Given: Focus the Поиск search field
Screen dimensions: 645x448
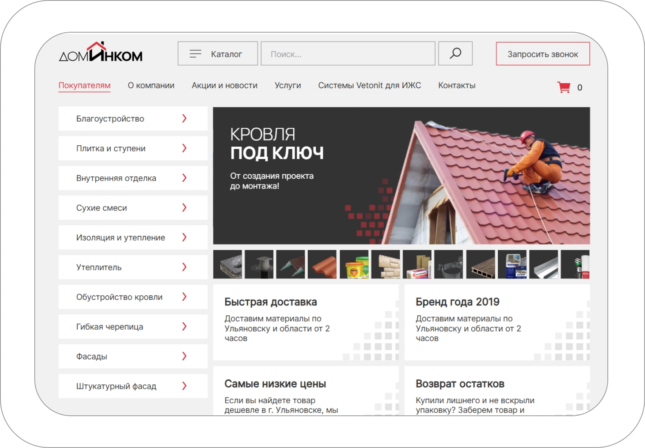Looking at the screenshot, I should tap(347, 53).
